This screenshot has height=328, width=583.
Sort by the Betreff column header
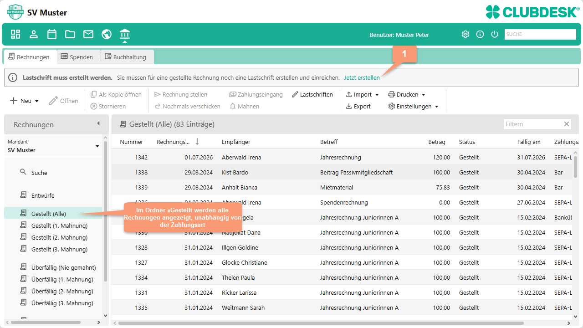tap(329, 142)
